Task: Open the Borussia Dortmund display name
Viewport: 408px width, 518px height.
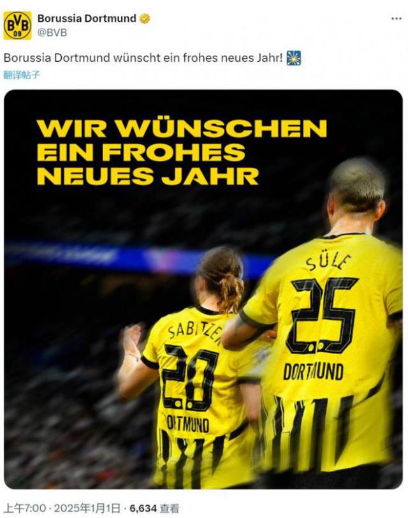Action: 87,18
